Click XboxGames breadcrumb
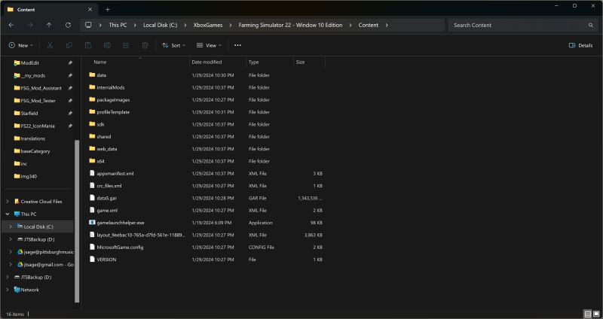This screenshot has width=603, height=319. pyautogui.click(x=208, y=25)
